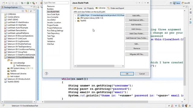Click the New file toolbar icon
The image size is (193, 108).
pos(4,3)
